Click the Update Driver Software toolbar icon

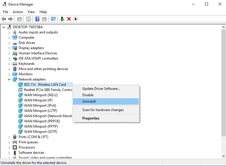tap(62, 19)
